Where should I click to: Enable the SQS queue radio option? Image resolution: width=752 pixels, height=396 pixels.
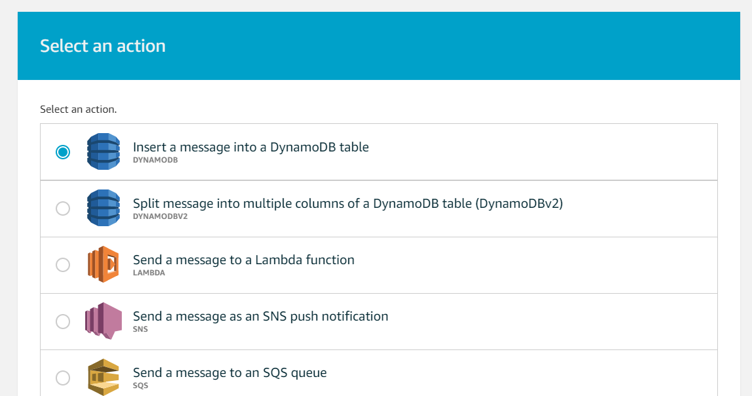coord(63,378)
